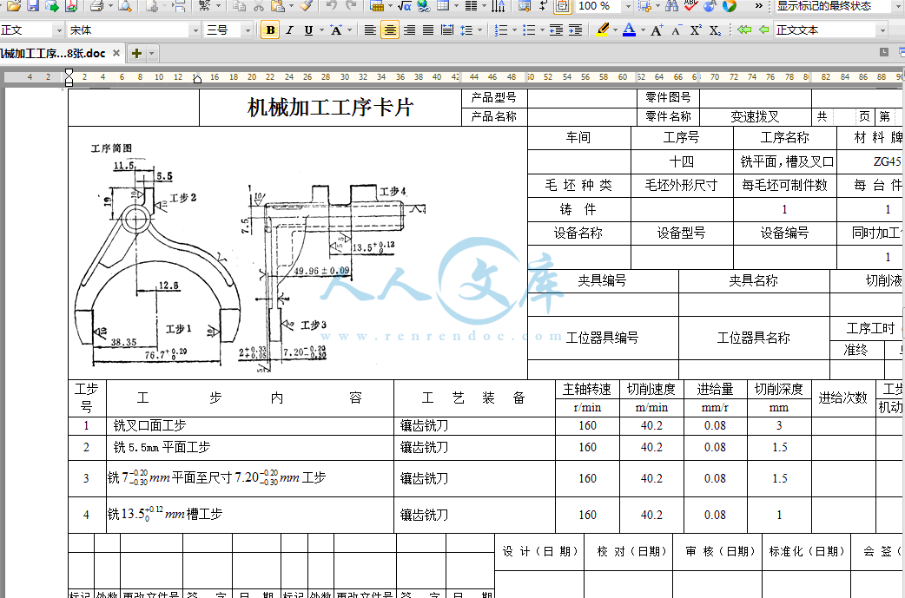Expand the bullet list options arrow
The image size is (905, 598).
[542, 30]
